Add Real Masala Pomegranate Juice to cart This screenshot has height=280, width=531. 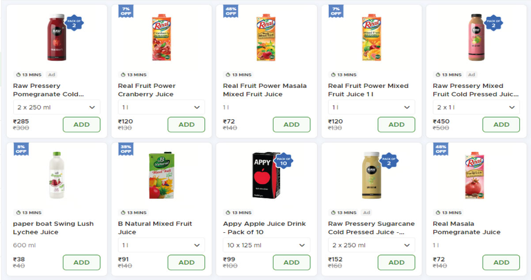501,262
